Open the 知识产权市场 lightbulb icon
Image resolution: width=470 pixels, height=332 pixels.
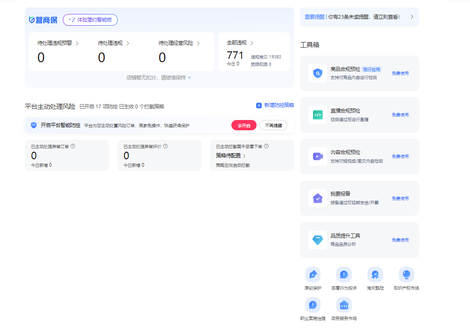[x=406, y=275]
